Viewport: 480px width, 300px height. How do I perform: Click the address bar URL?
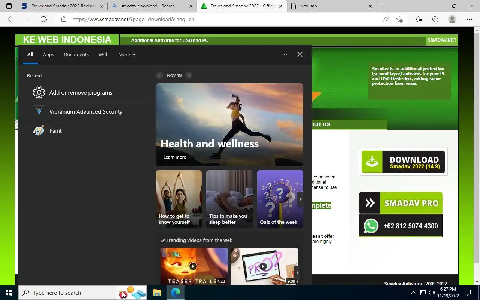133,19
